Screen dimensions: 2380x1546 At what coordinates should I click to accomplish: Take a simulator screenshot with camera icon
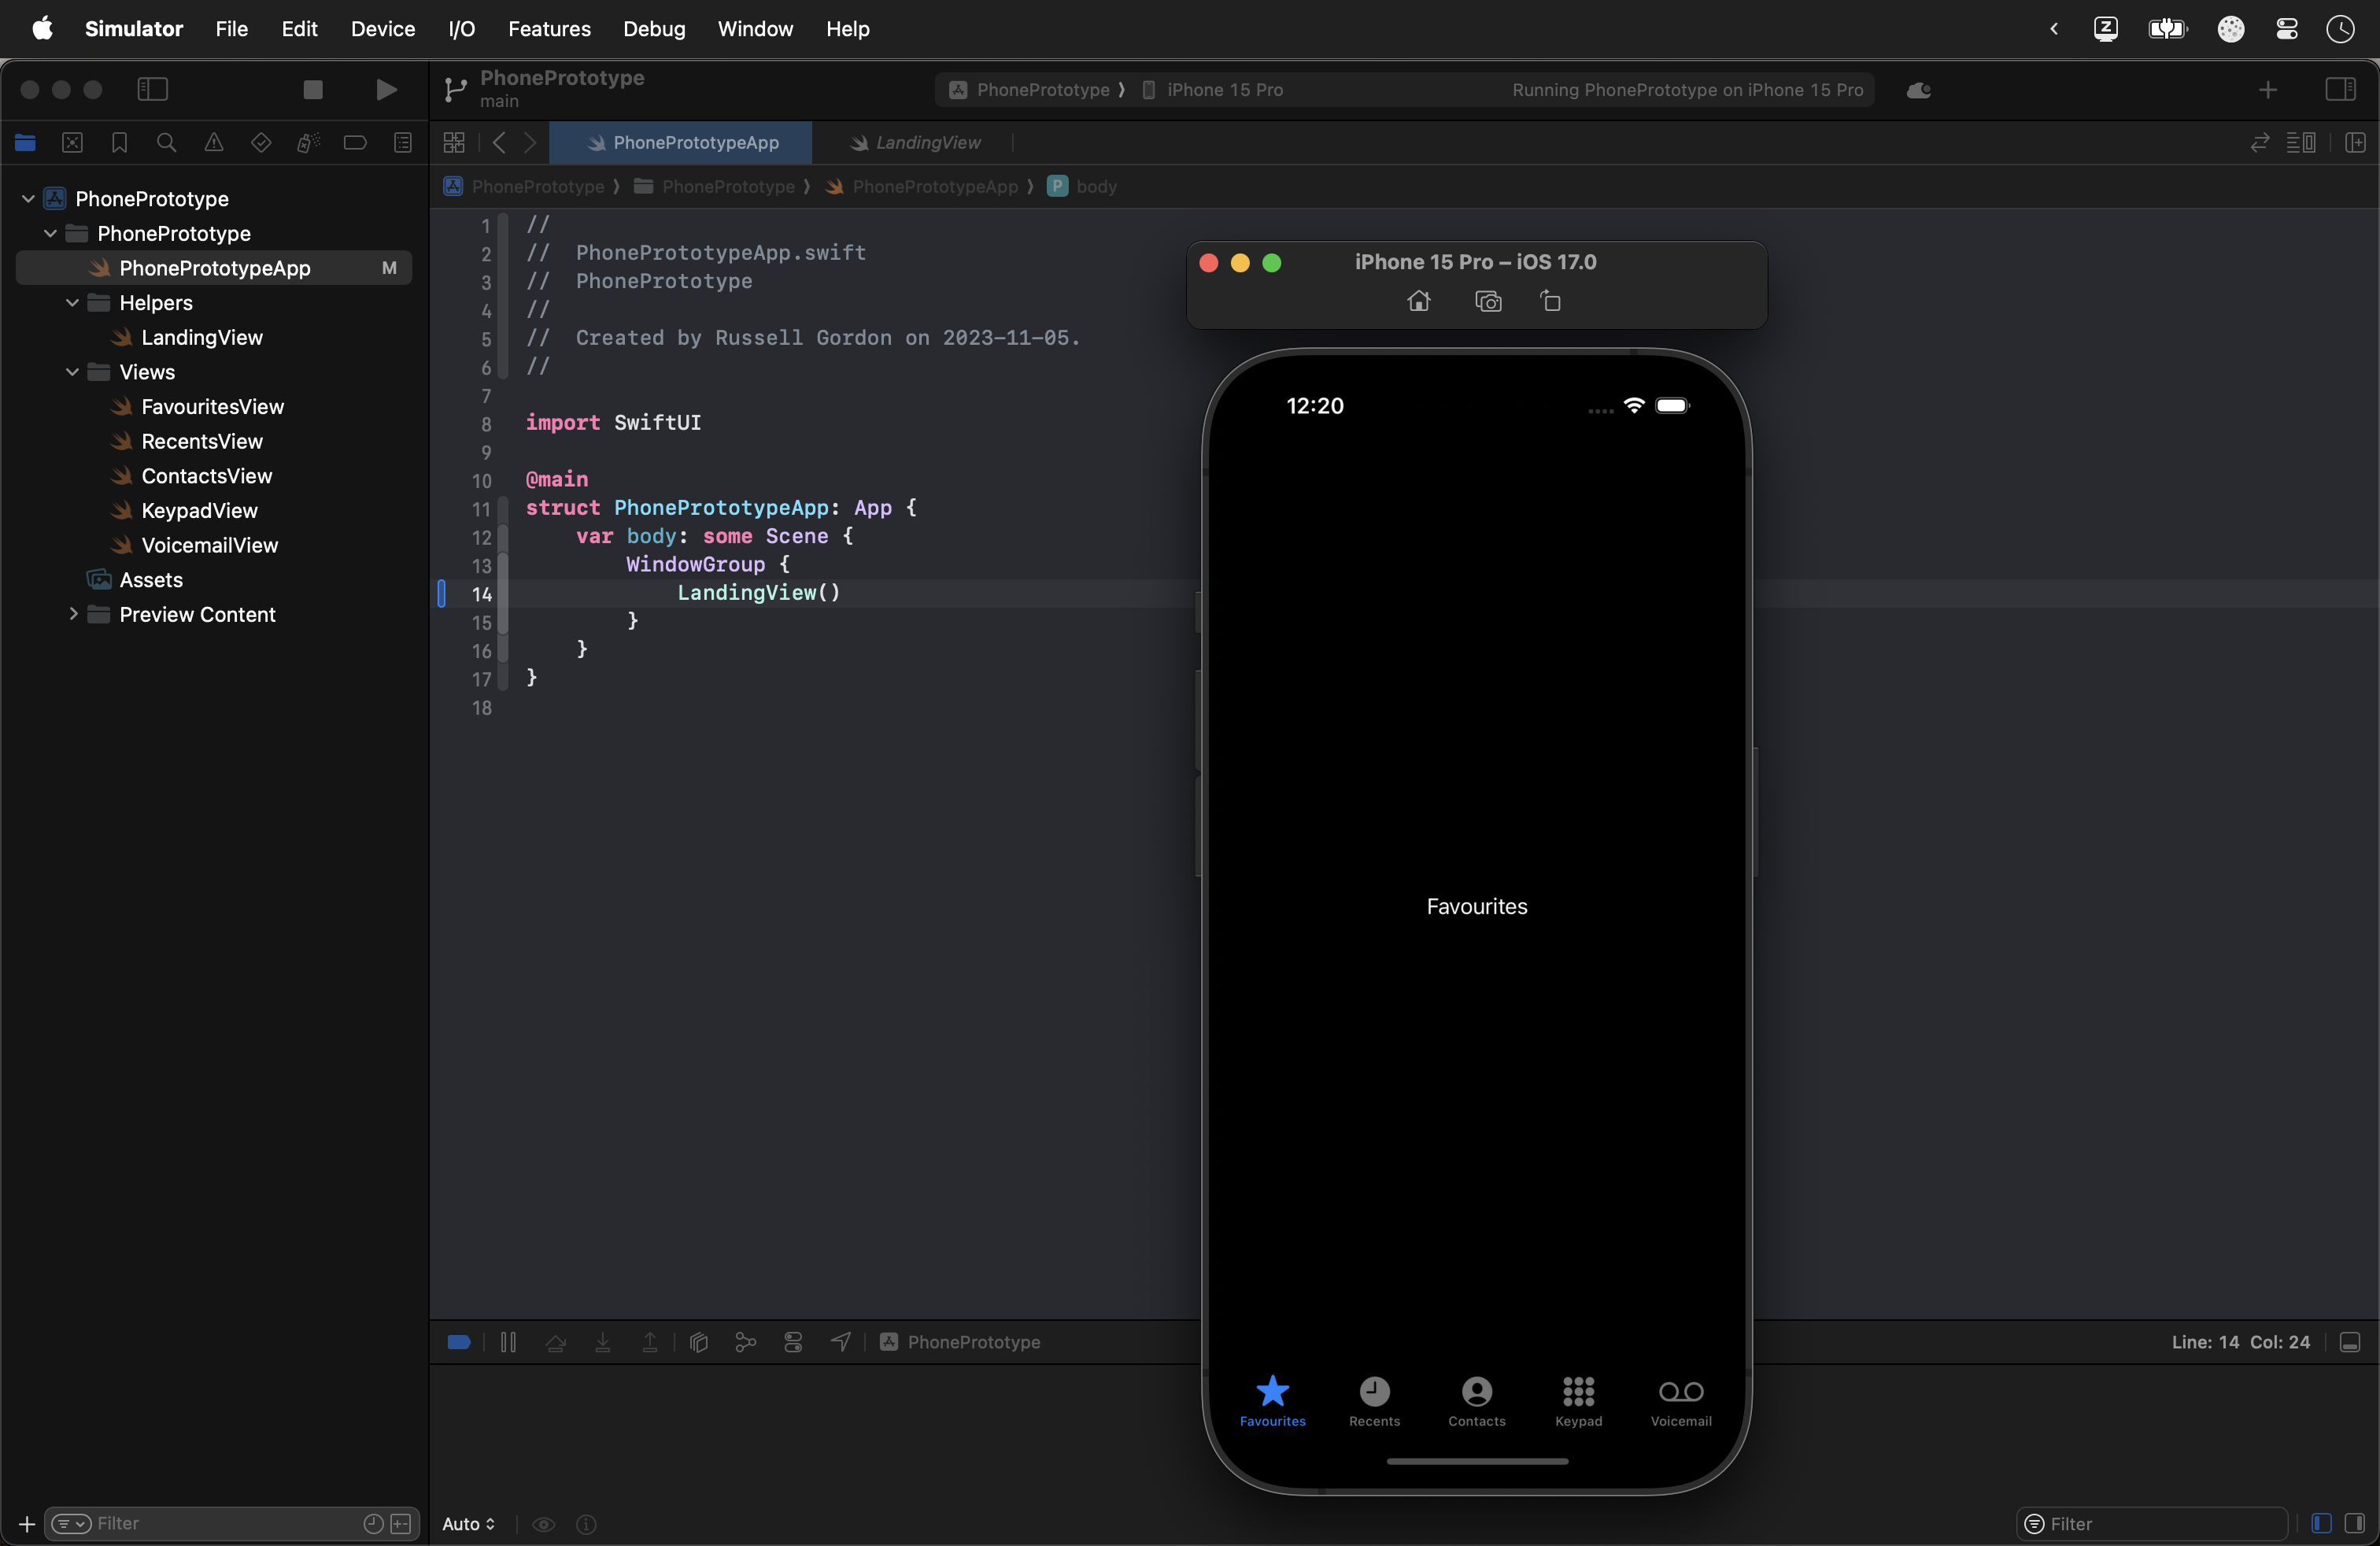click(x=1488, y=301)
